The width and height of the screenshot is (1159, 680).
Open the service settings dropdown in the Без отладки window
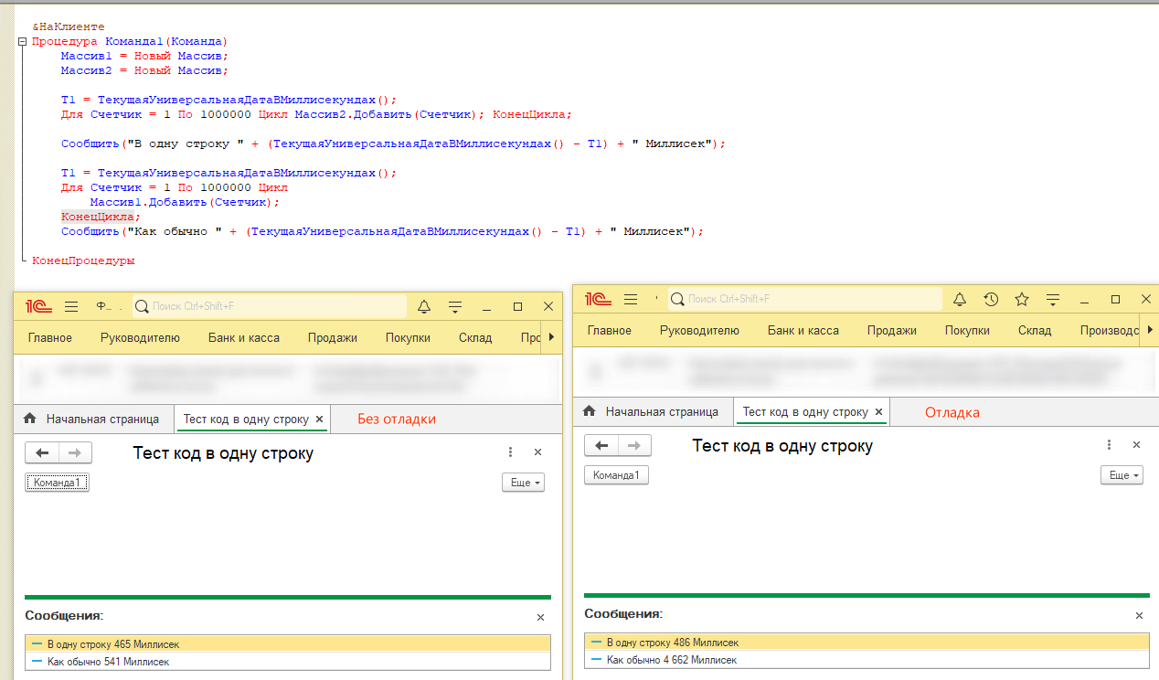455,307
